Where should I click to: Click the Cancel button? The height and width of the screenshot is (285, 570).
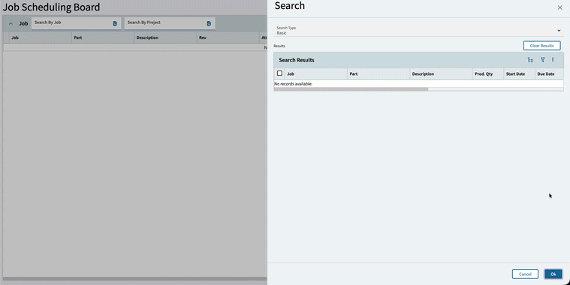click(x=525, y=274)
